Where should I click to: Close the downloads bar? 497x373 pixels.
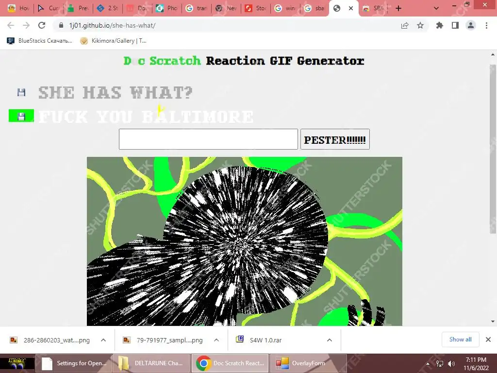click(x=488, y=339)
